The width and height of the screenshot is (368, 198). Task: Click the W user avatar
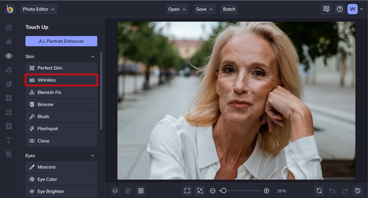tap(352, 9)
